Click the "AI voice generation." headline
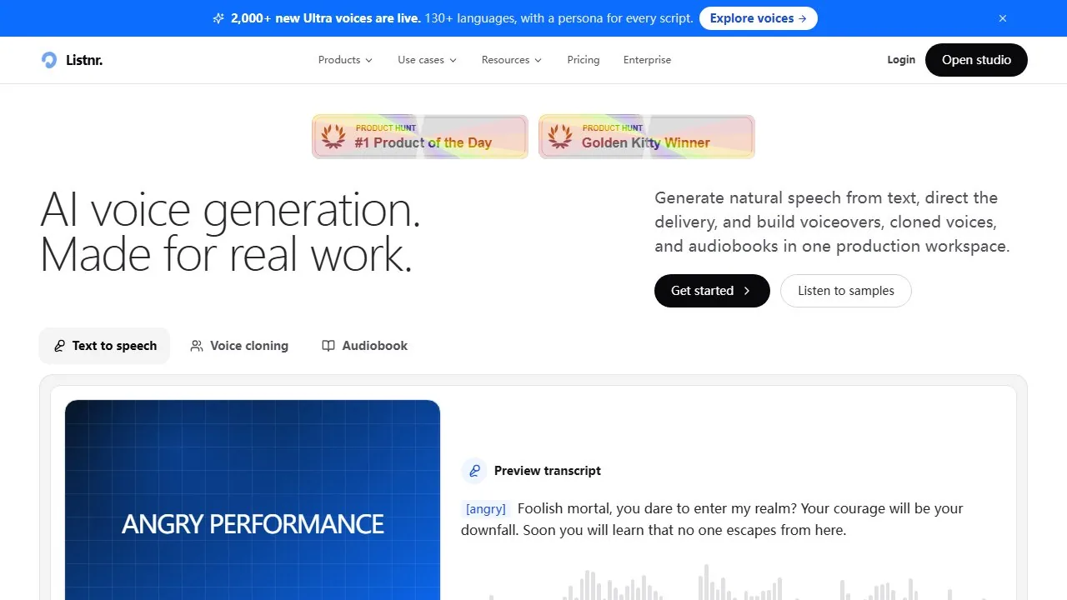1067x600 pixels. tap(231, 210)
